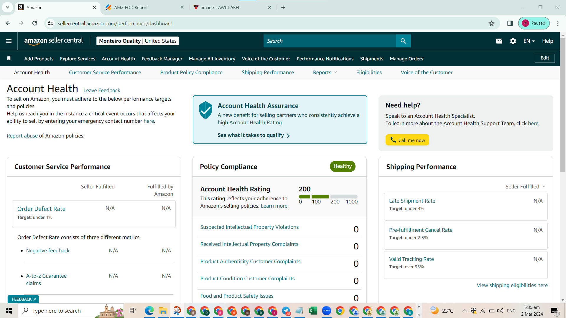Bookmark this page with the star icon
The image size is (566, 318).
(x=491, y=23)
